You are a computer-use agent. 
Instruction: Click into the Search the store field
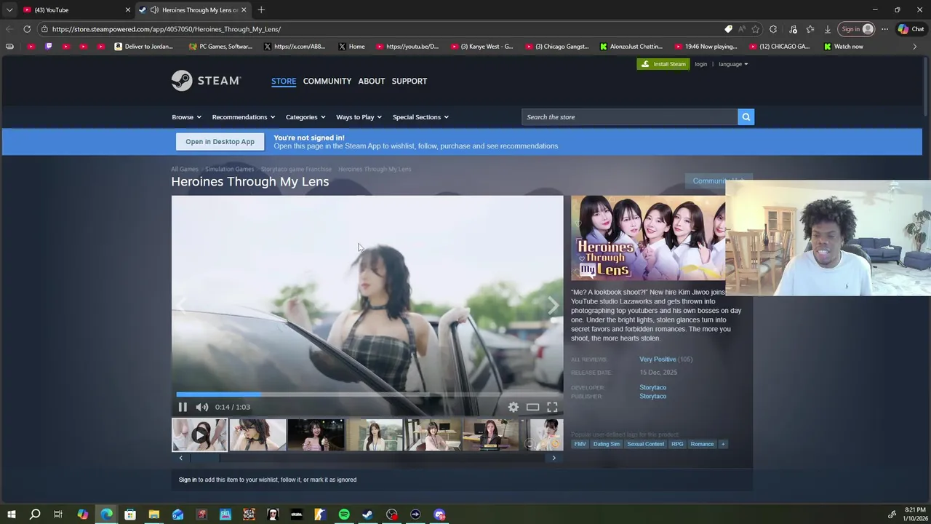[x=630, y=117]
